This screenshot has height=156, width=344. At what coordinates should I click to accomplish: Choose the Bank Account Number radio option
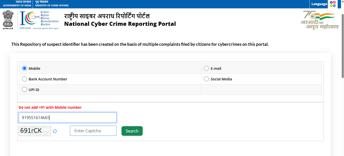(24, 79)
